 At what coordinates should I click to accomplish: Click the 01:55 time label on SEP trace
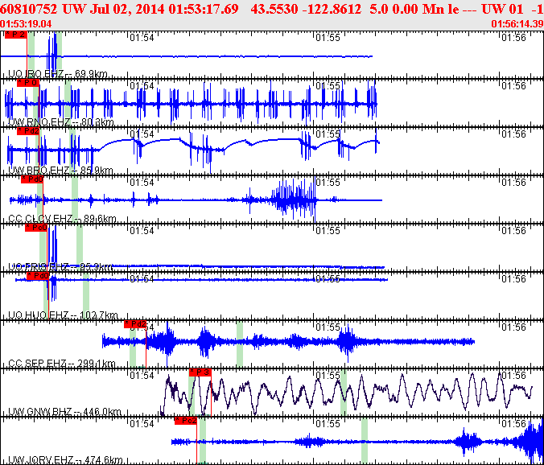(x=328, y=327)
